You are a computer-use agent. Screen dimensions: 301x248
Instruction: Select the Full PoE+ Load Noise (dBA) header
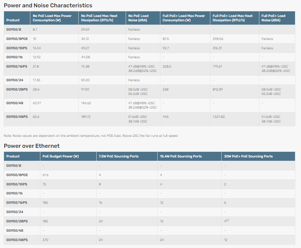point(273,18)
